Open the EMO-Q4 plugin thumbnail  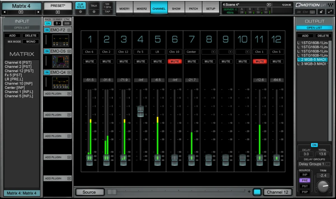[x=60, y=83]
